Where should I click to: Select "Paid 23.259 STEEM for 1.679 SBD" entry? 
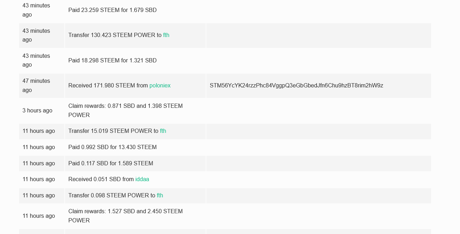pyautogui.click(x=112, y=10)
